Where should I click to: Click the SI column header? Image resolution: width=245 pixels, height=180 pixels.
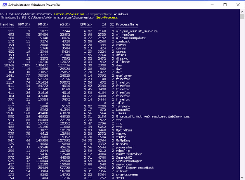pyautogui.click(x=112, y=24)
